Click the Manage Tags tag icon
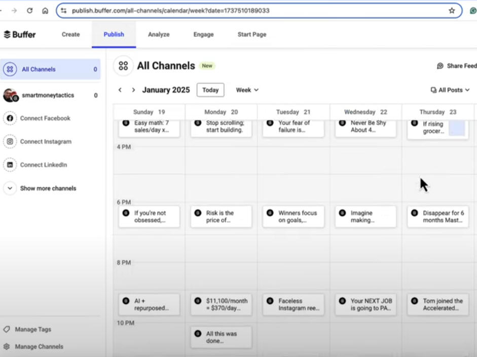This screenshot has height=357, width=477. click(x=7, y=329)
